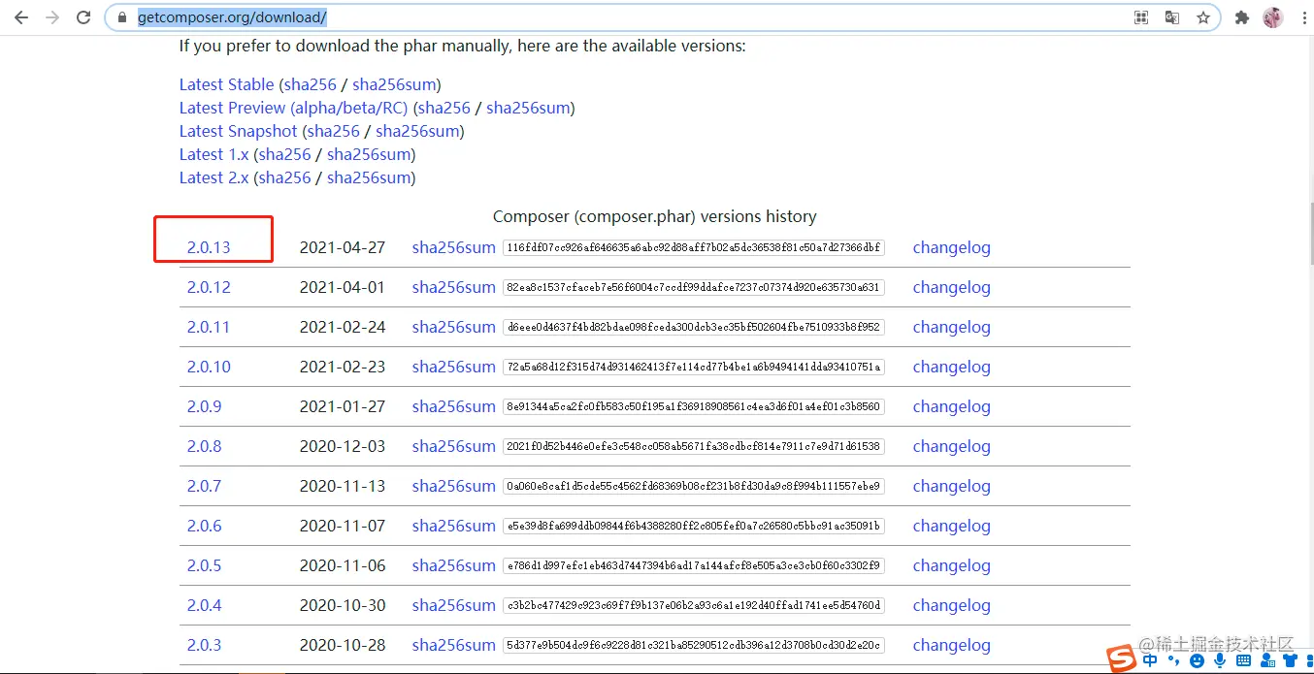The width and height of the screenshot is (1314, 674).
Task: Download Composer version 2.0.9
Action: point(204,406)
